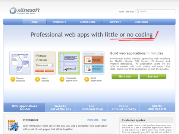Open the Choose database thumbnail
The width and height of the screenshot is (179, 134).
[x=20, y=63]
